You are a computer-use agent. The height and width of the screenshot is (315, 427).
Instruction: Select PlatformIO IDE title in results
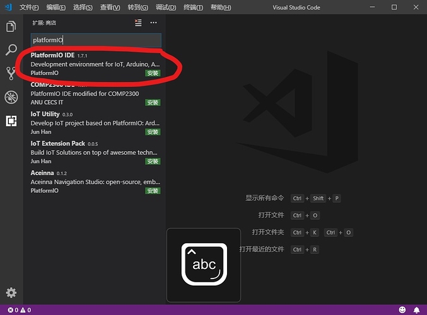point(52,55)
